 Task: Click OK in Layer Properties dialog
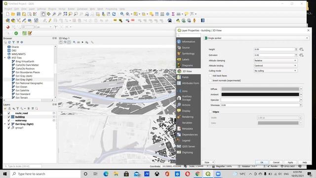[x=262, y=162]
